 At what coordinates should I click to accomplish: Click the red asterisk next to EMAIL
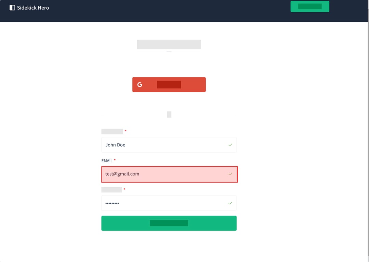(x=115, y=160)
